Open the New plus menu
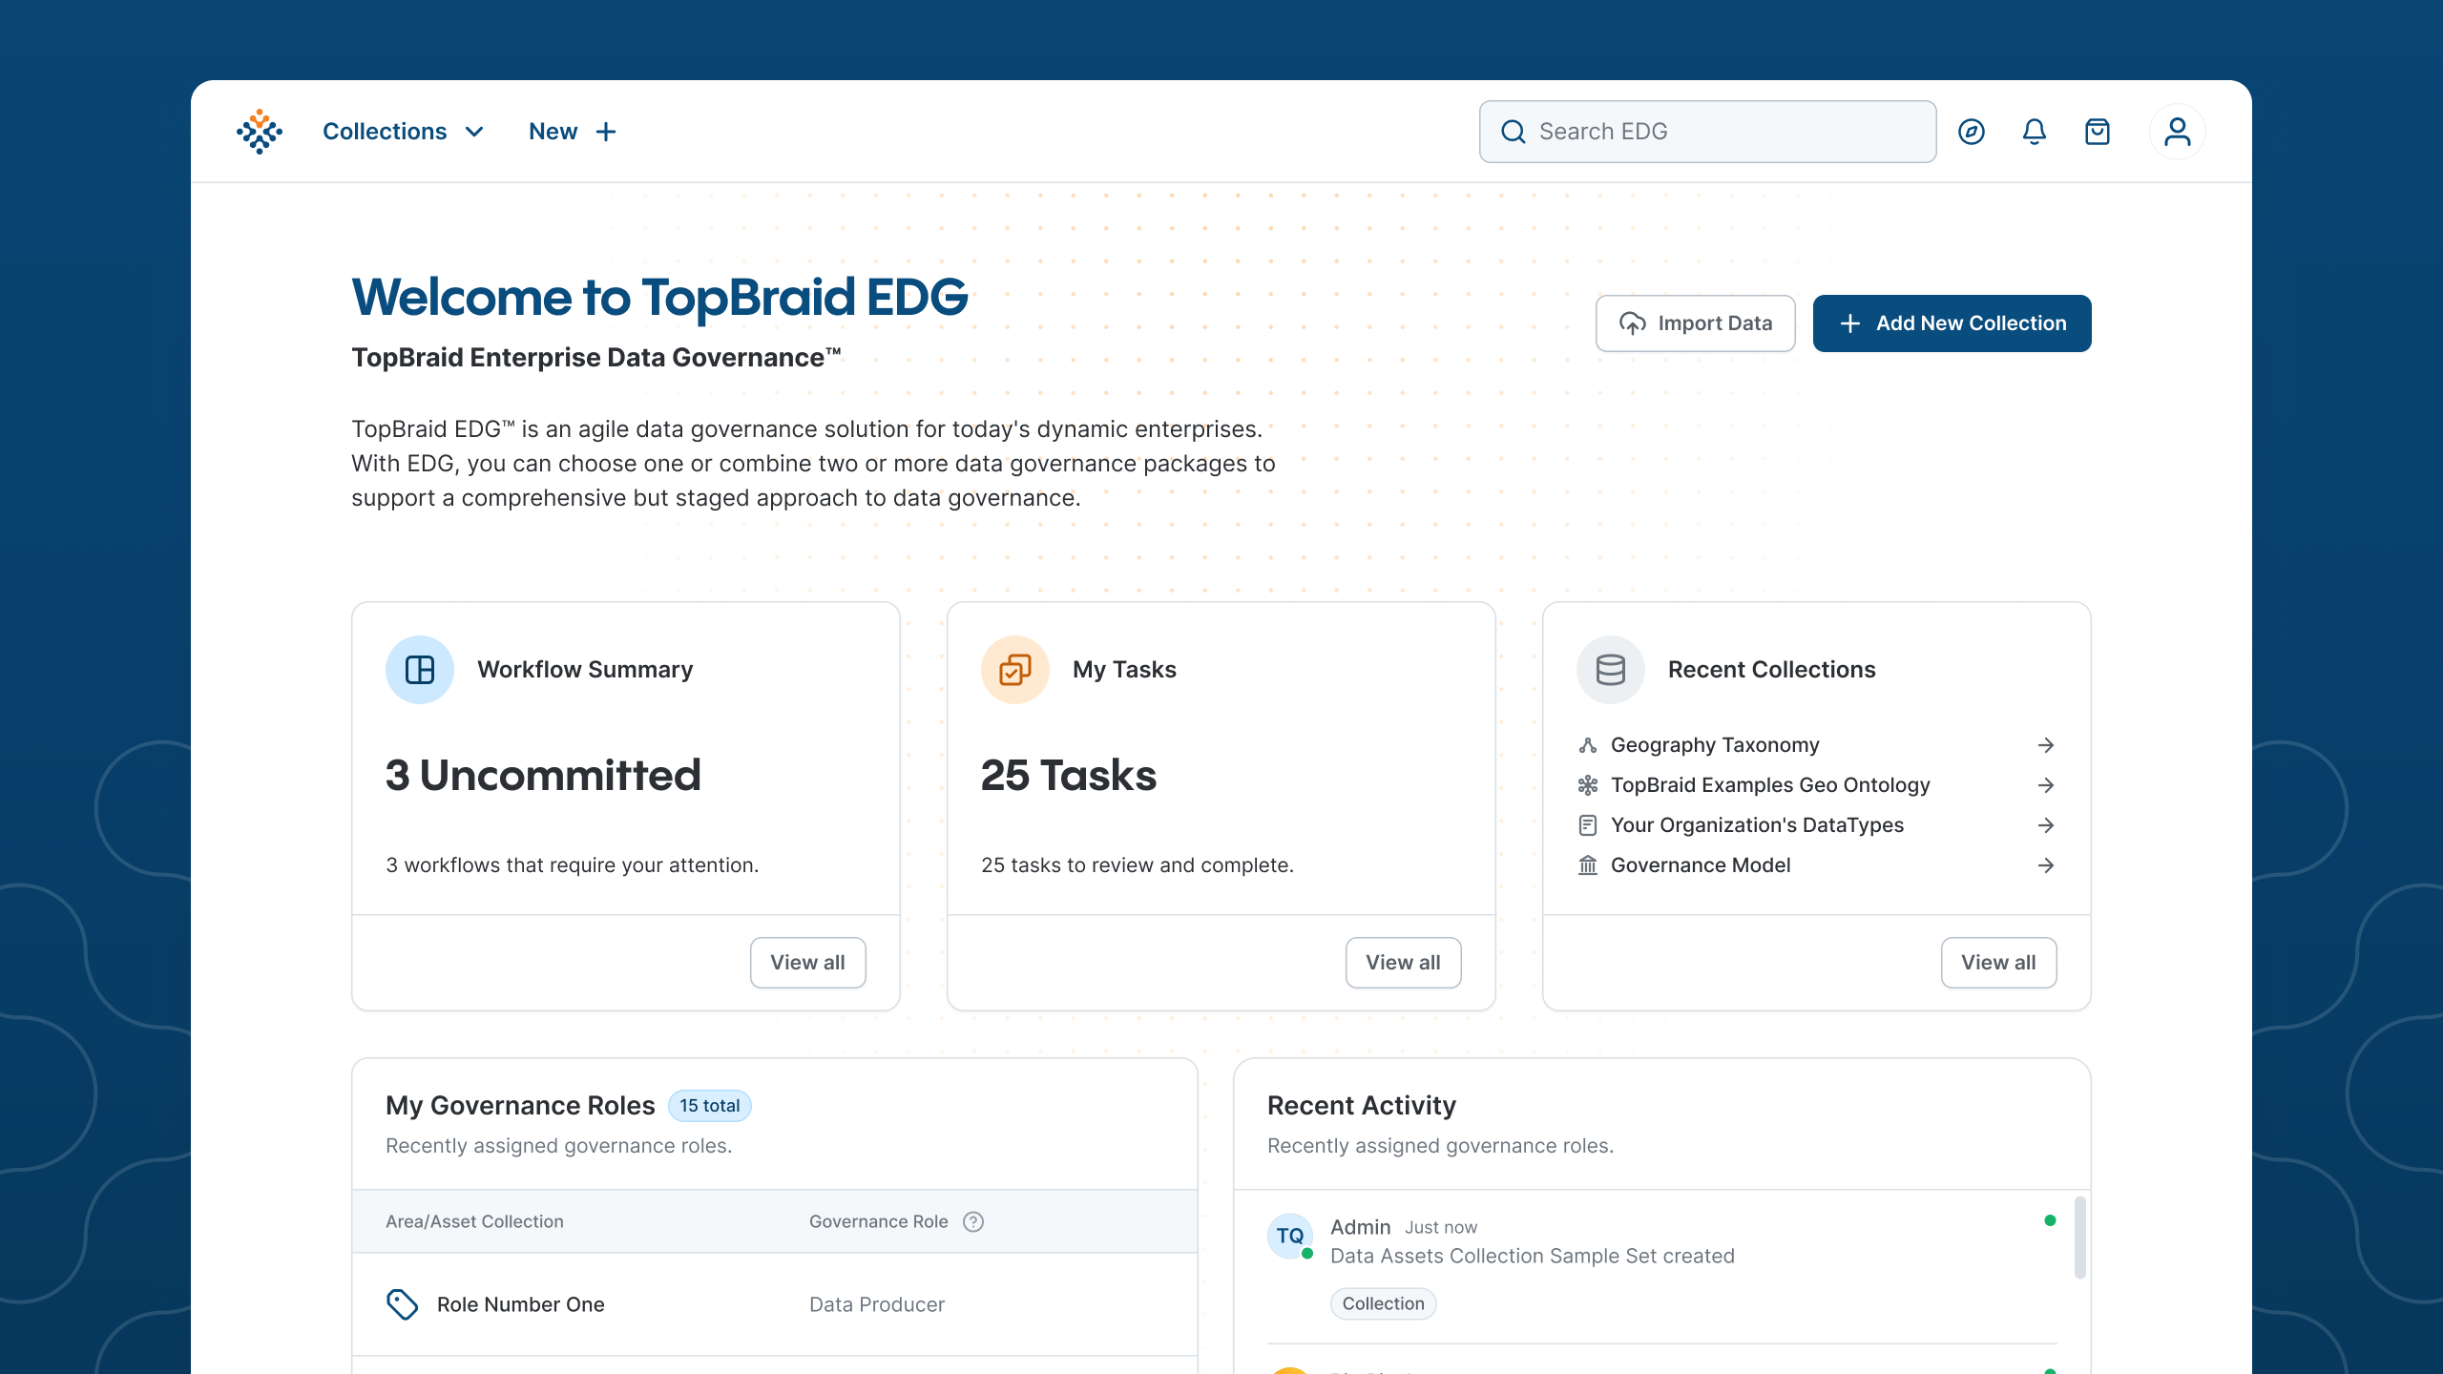The image size is (2443, 1374). point(573,132)
